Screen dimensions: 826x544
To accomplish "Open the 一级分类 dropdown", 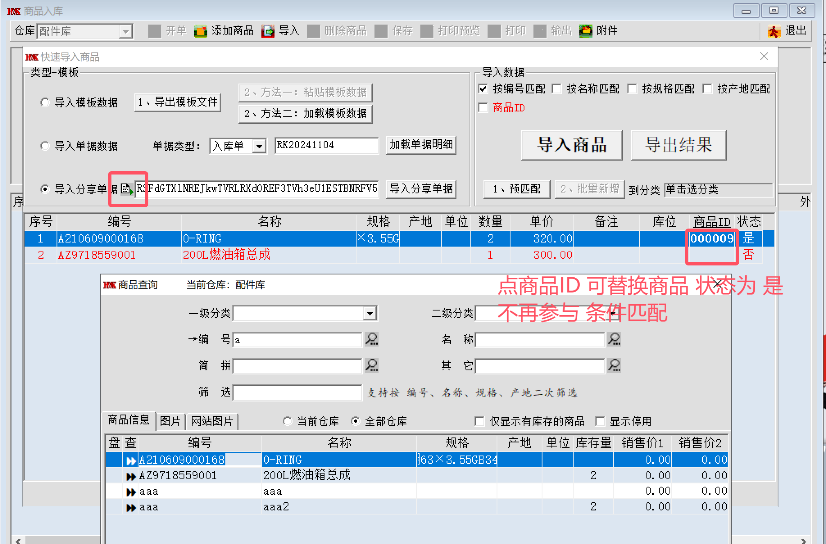I will (x=370, y=314).
